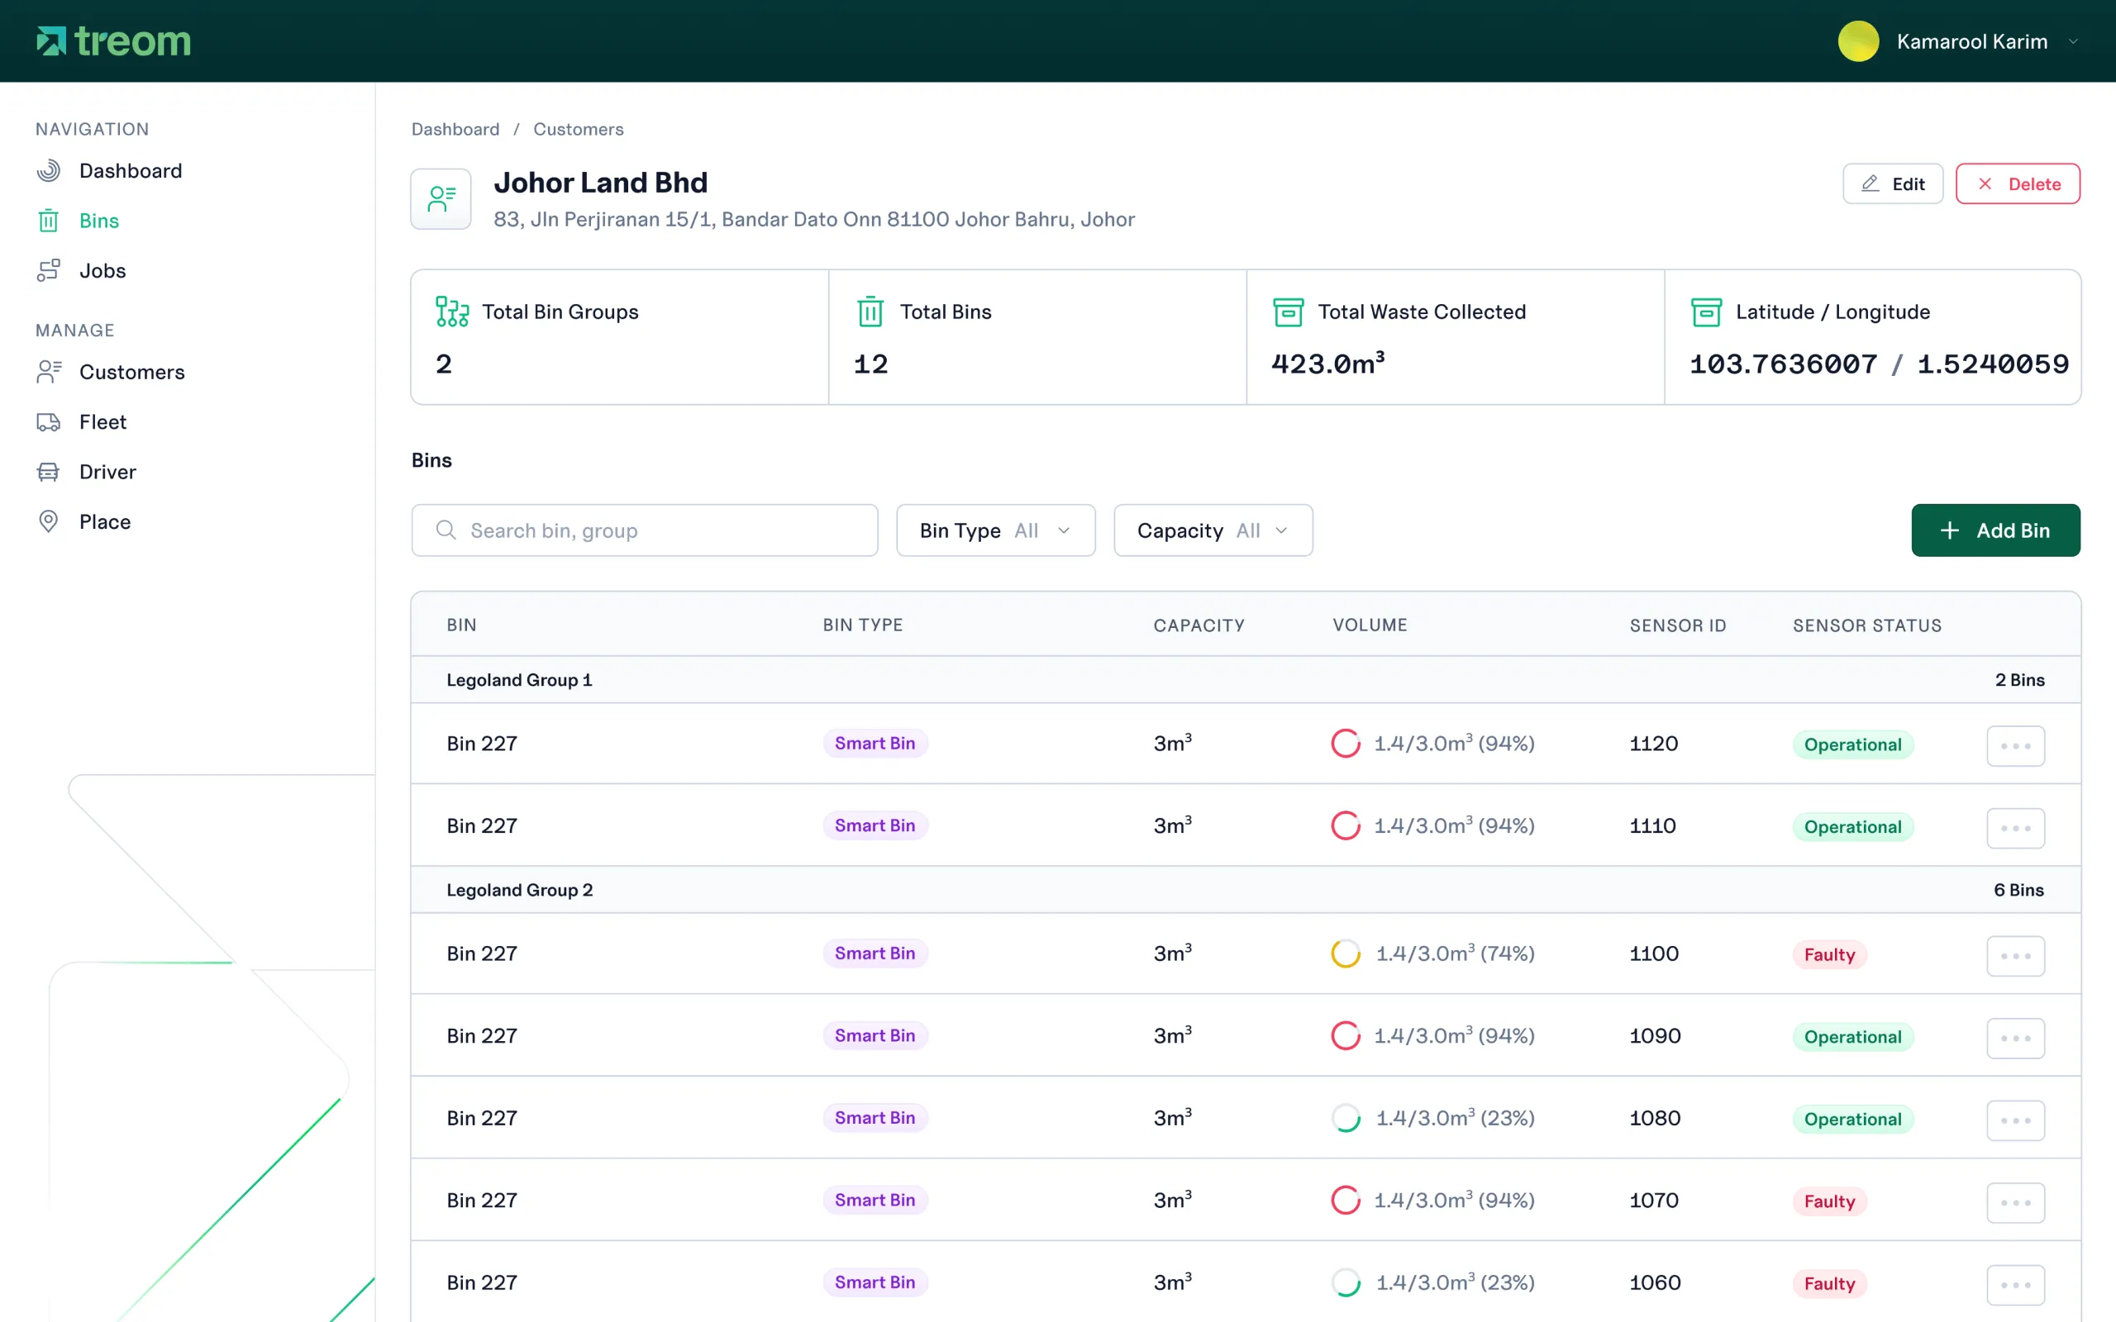2116x1322 pixels.
Task: Open the more options for sensor 1080
Action: click(x=2015, y=1120)
